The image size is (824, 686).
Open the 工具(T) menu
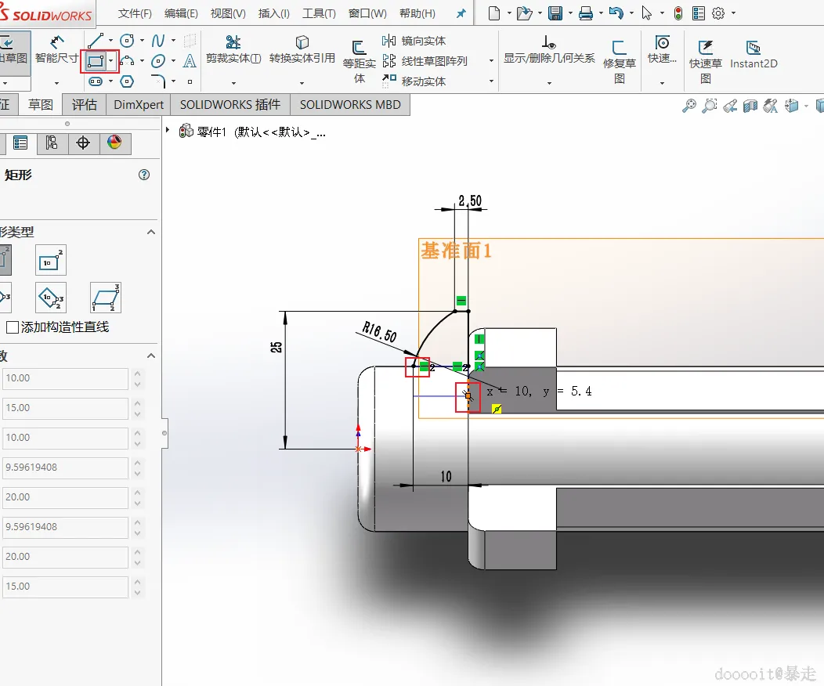(x=319, y=13)
